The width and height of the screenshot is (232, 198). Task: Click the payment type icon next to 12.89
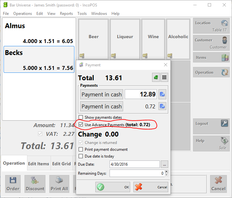point(162,94)
